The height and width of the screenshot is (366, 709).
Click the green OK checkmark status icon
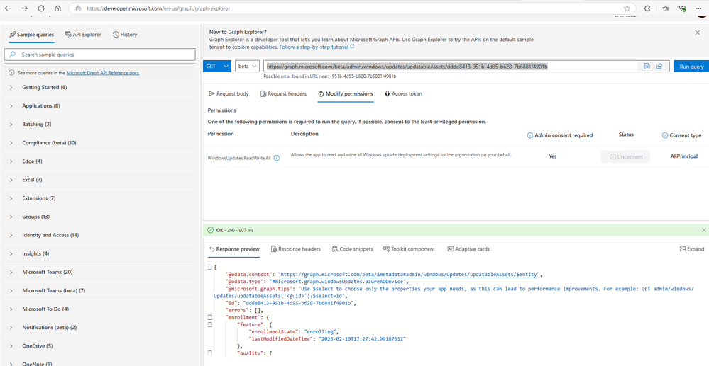tap(210, 230)
